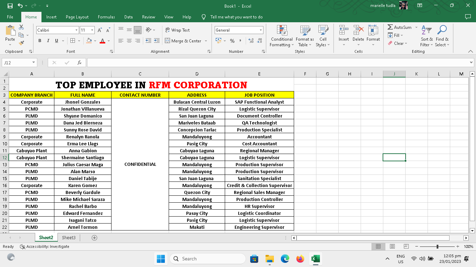
Task: Toggle Underline formatting
Action: [x=56, y=41]
